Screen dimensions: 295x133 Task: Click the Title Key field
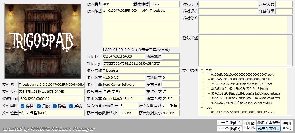(x=141, y=64)
